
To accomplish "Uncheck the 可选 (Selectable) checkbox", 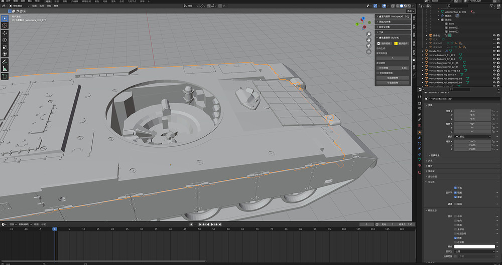I will (455, 188).
